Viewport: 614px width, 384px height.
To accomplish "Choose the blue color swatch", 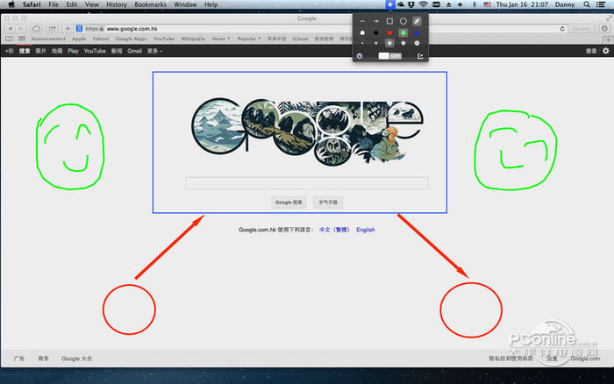I will 417,33.
